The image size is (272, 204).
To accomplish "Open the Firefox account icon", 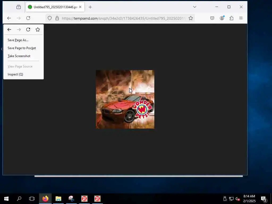I will point(222,18).
